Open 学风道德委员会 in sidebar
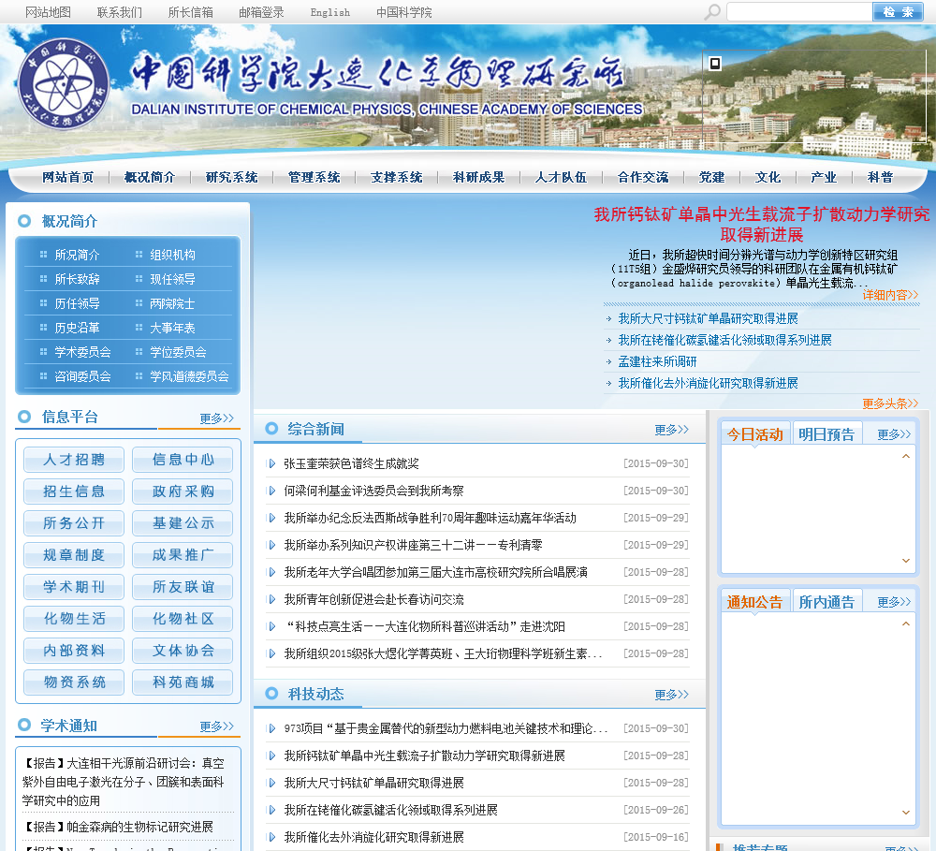This screenshot has height=851, width=936. pos(189,377)
